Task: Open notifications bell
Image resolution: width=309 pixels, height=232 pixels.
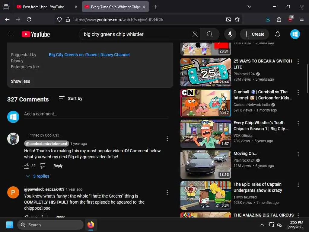Action: pos(278,34)
